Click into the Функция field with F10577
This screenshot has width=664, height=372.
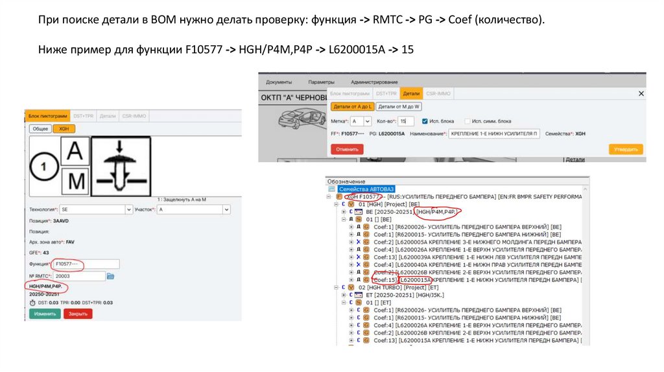tap(85, 264)
